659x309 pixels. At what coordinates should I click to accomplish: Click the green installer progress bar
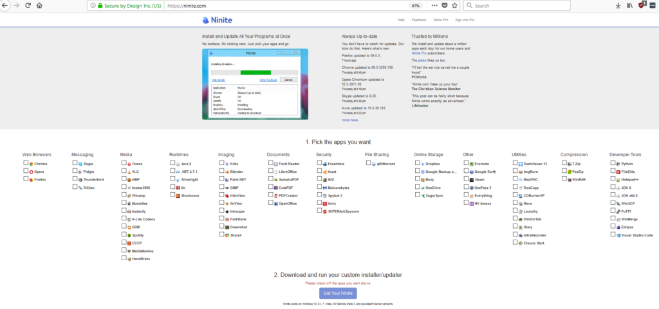click(255, 73)
